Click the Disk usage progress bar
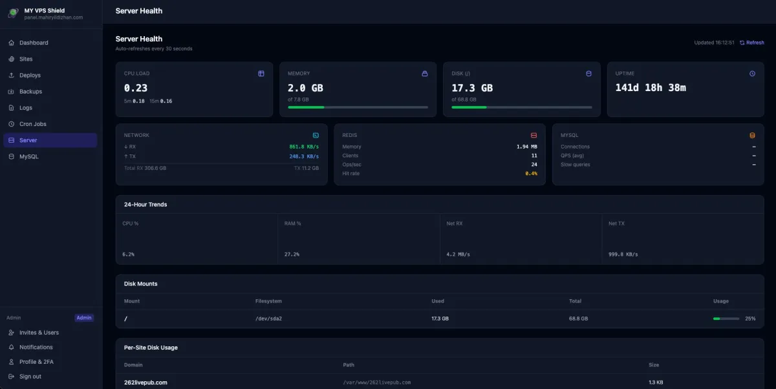This screenshot has width=776, height=389. click(x=522, y=107)
